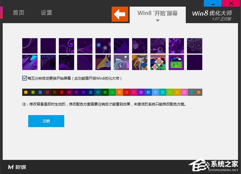Open the Win8 '开始'屏幕 dropdown arrow
The height and width of the screenshot is (174, 241).
click(157, 20)
